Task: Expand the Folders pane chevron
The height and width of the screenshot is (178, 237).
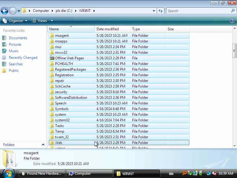Action: 43,145
